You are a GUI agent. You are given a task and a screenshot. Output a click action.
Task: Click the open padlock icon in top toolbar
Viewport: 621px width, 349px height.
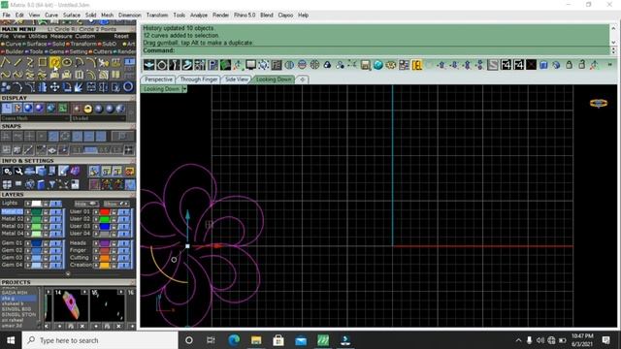tap(582, 65)
